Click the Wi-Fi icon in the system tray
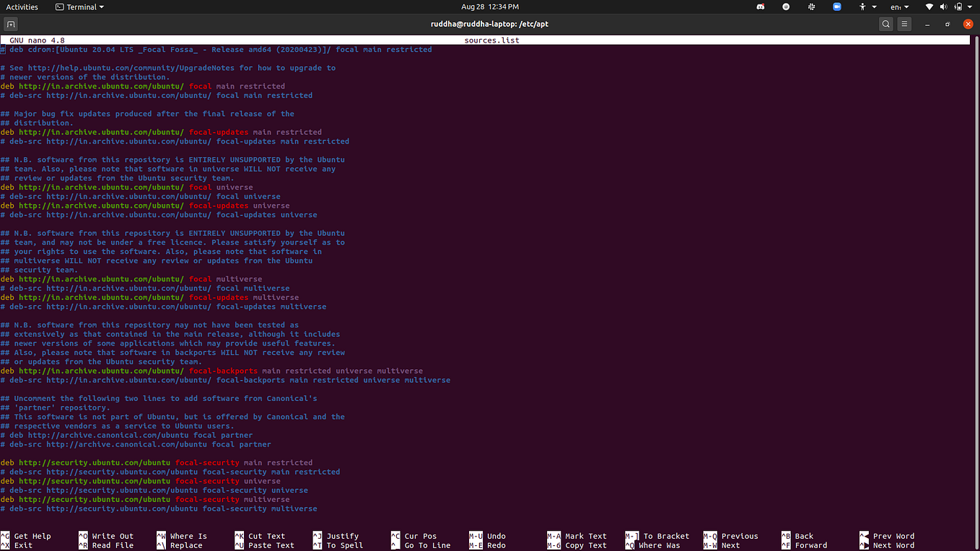This screenshot has width=980, height=551. (930, 7)
